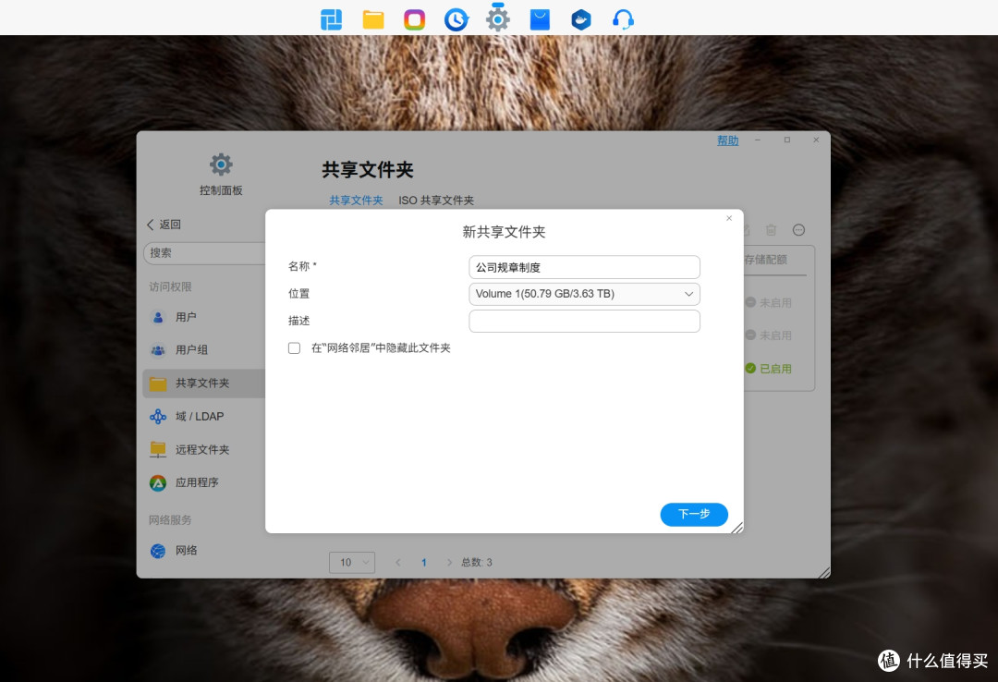The height and width of the screenshot is (682, 998).
Task: Click the 控制面板 gear icon in window
Action: click(x=221, y=164)
